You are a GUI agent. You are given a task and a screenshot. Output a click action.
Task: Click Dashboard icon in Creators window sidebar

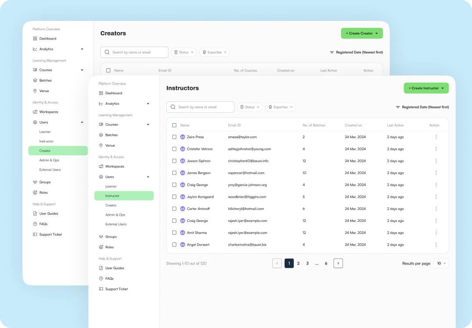(x=35, y=39)
